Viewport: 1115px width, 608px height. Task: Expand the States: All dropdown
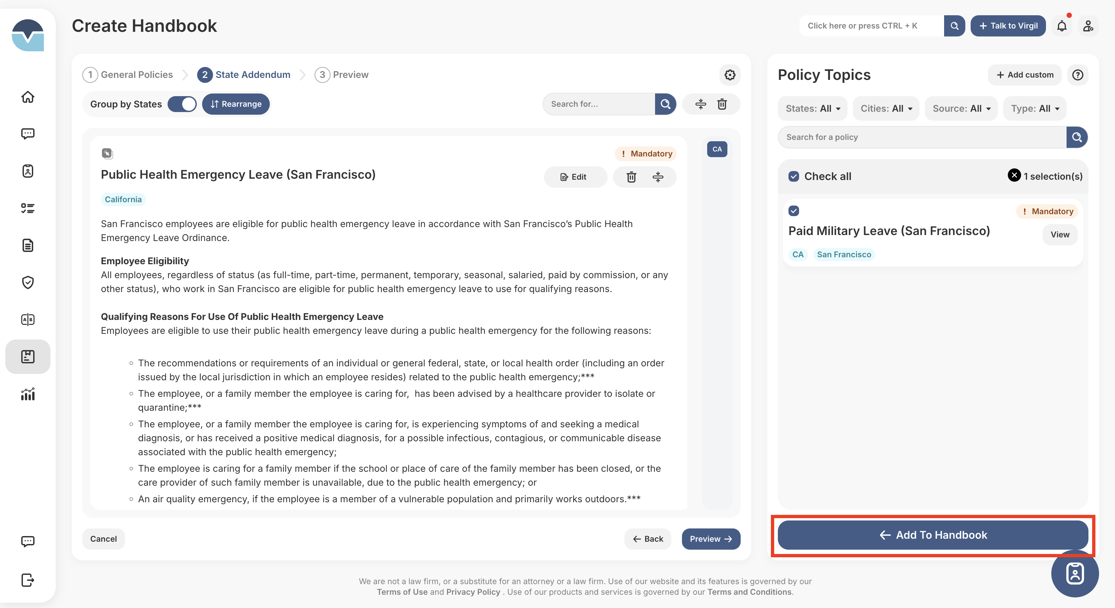pyautogui.click(x=812, y=108)
